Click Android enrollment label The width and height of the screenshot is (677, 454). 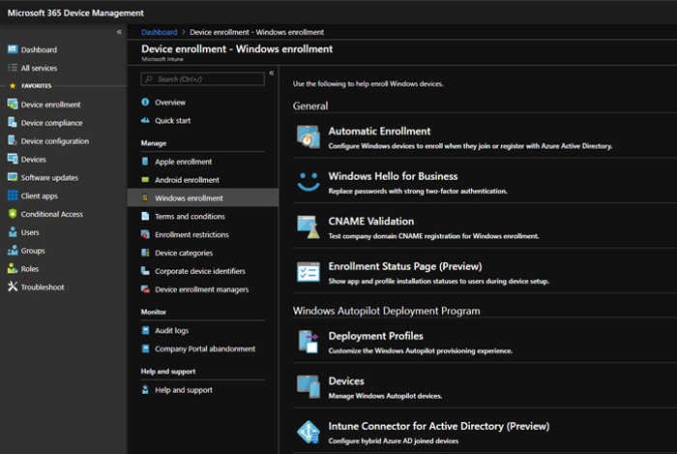(187, 180)
